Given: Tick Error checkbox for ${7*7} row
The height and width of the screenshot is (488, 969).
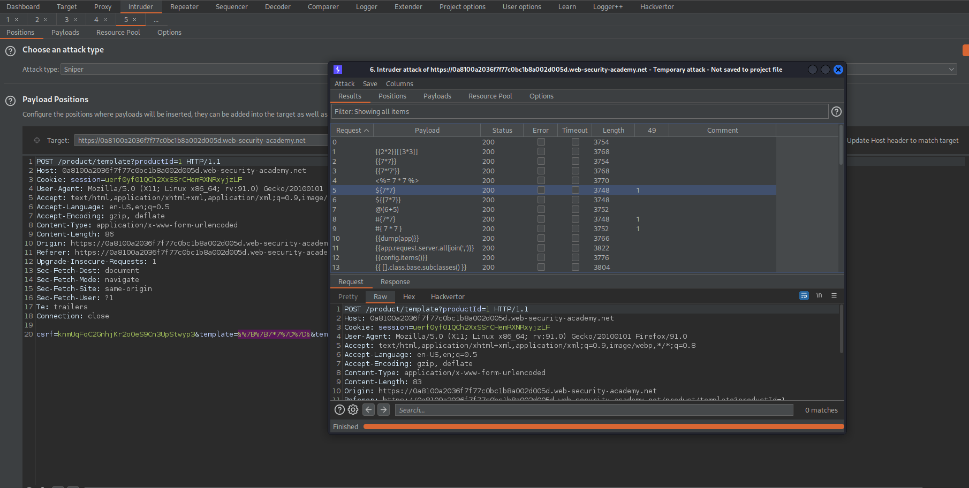Looking at the screenshot, I should [541, 190].
